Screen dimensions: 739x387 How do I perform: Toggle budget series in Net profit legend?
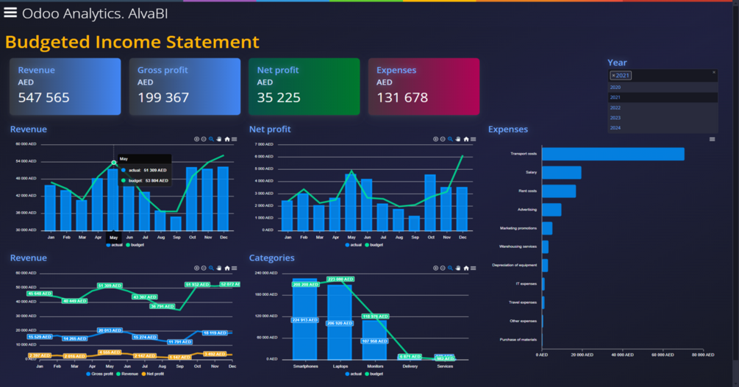click(x=374, y=245)
